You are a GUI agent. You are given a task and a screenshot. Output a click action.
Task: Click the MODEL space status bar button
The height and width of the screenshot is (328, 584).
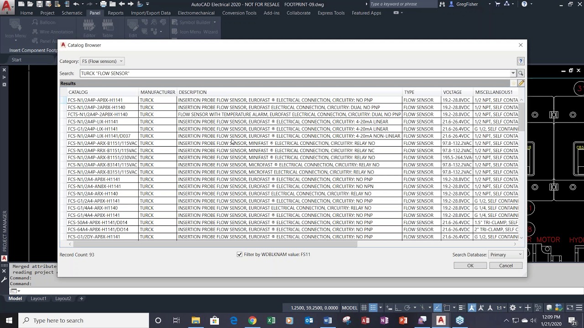coord(349,307)
